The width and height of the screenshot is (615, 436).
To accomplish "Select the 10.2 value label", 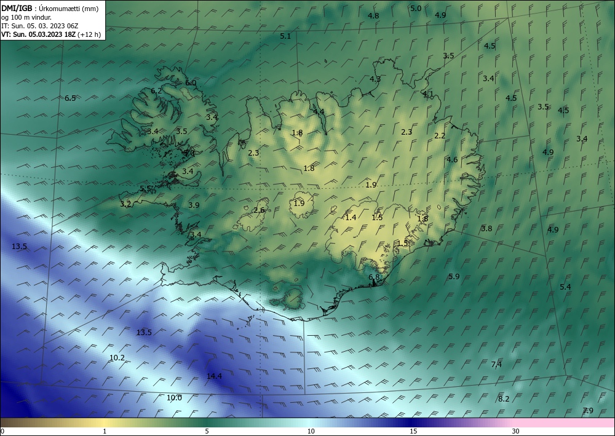I will point(117,357).
